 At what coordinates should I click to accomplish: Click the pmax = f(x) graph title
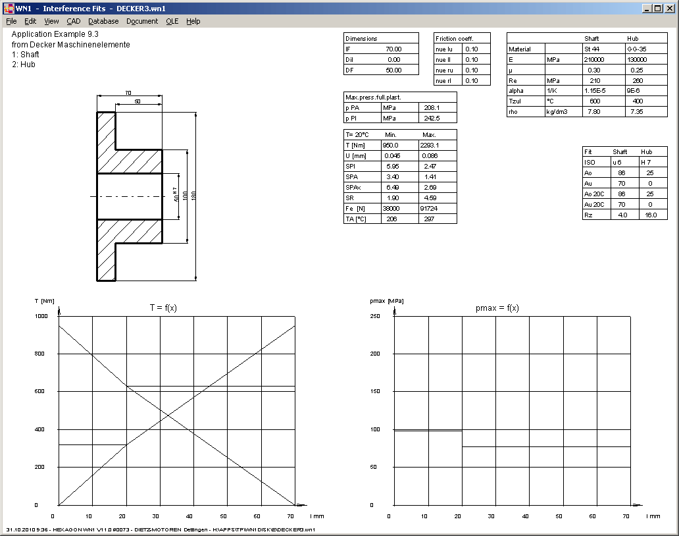[496, 308]
